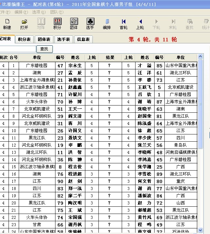Select player name 李少庚
Viewport: 210px width, 234px height.
[145, 138]
